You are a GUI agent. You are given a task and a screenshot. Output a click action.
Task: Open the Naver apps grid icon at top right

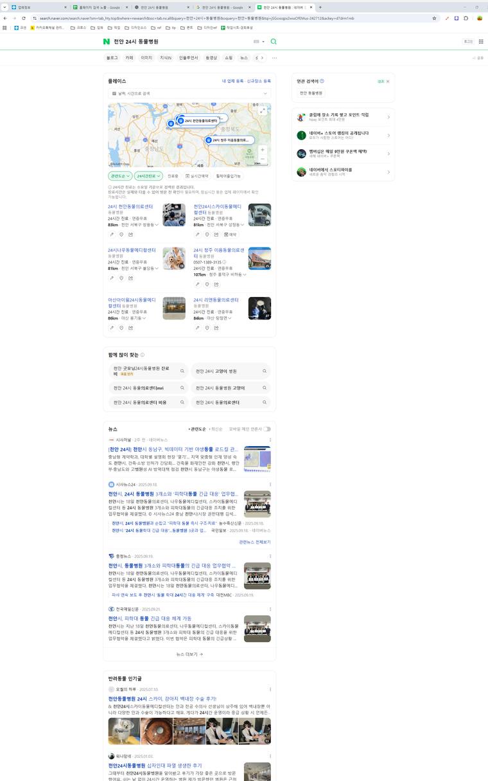481,41
